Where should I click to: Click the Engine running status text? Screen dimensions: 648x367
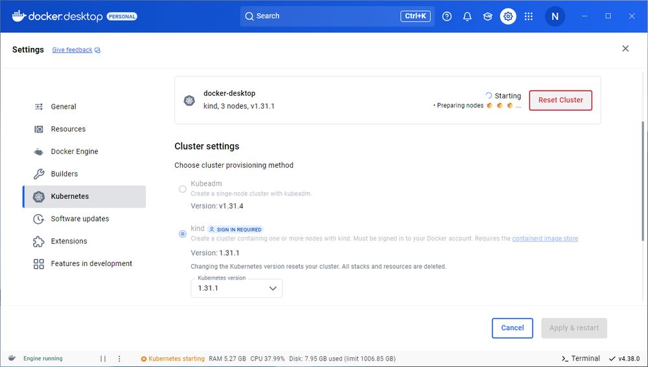coord(43,359)
